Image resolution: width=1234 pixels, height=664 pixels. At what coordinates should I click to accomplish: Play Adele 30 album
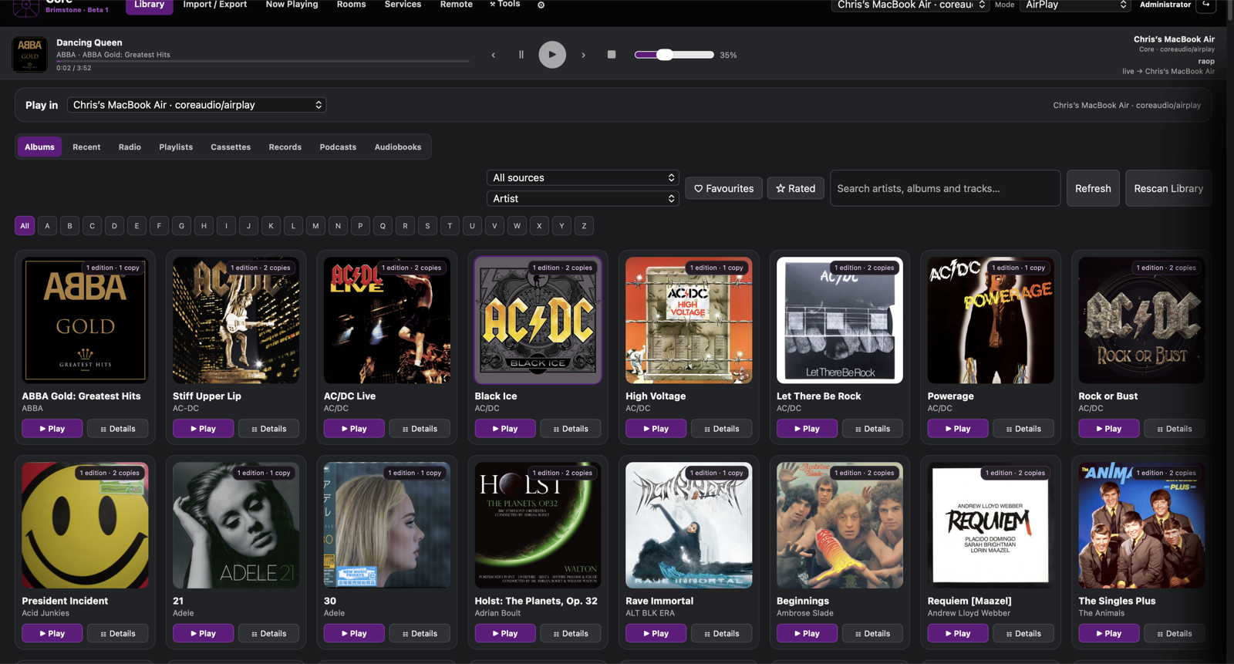[x=354, y=634]
